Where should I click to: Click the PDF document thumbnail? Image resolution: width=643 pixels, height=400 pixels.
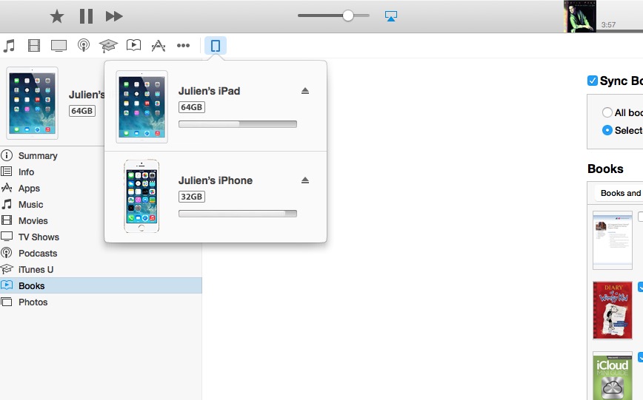(612, 240)
